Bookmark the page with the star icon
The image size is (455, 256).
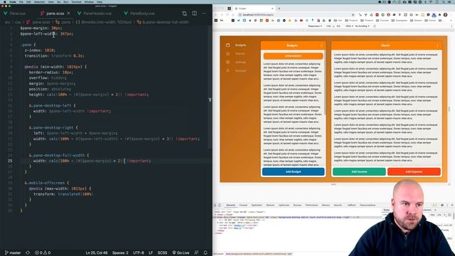[353, 14]
